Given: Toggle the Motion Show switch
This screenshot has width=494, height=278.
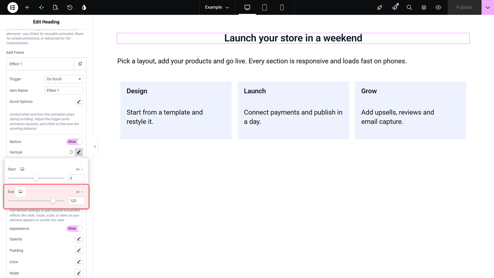Looking at the screenshot, I should [x=75, y=142].
